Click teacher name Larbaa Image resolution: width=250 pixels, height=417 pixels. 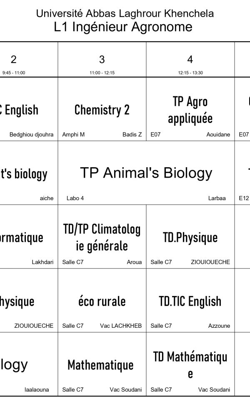217,198
